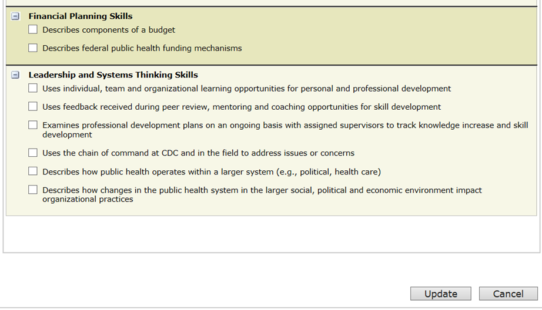Viewport: 542px width, 310px height.
Task: Click the personal and professional development label
Action: pyautogui.click(x=246, y=89)
